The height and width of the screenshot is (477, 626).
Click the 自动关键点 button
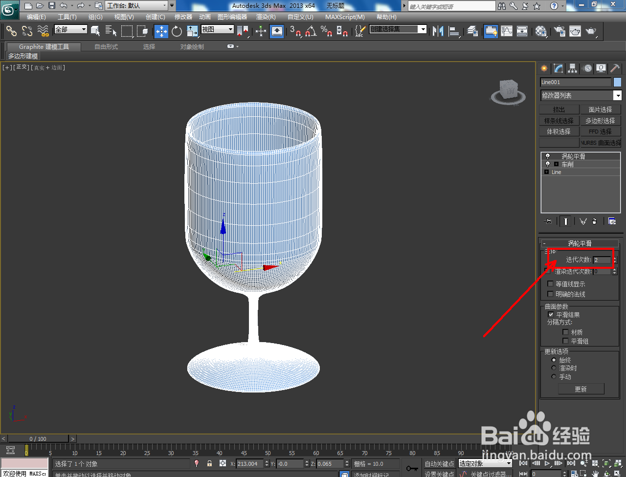(x=439, y=463)
